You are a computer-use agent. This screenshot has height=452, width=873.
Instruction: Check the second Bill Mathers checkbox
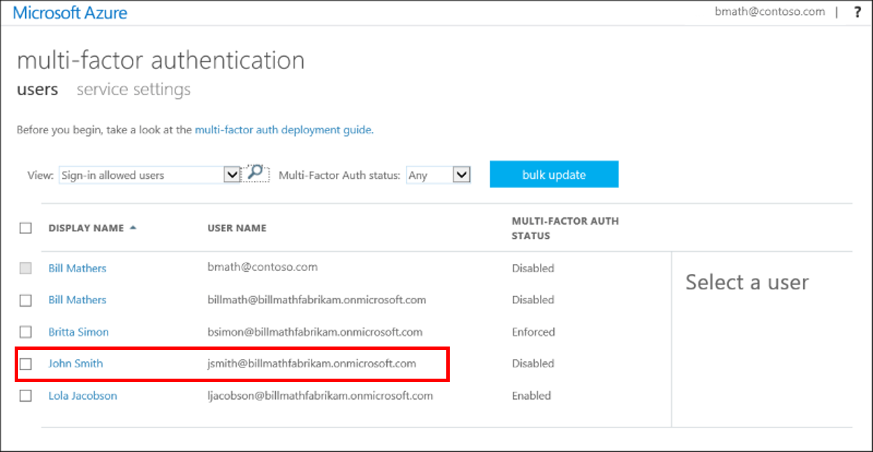pyautogui.click(x=26, y=300)
